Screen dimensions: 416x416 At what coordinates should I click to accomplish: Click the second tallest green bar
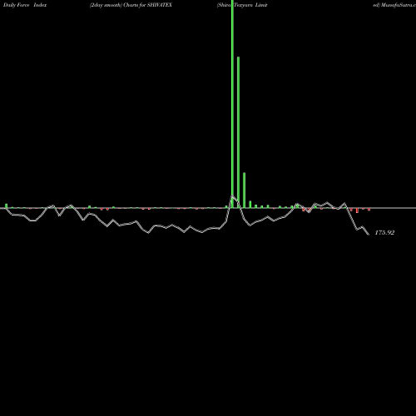coord(238,132)
